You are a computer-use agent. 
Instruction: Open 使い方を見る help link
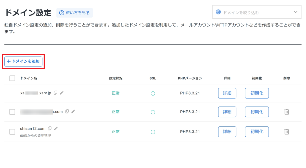[x=74, y=13]
